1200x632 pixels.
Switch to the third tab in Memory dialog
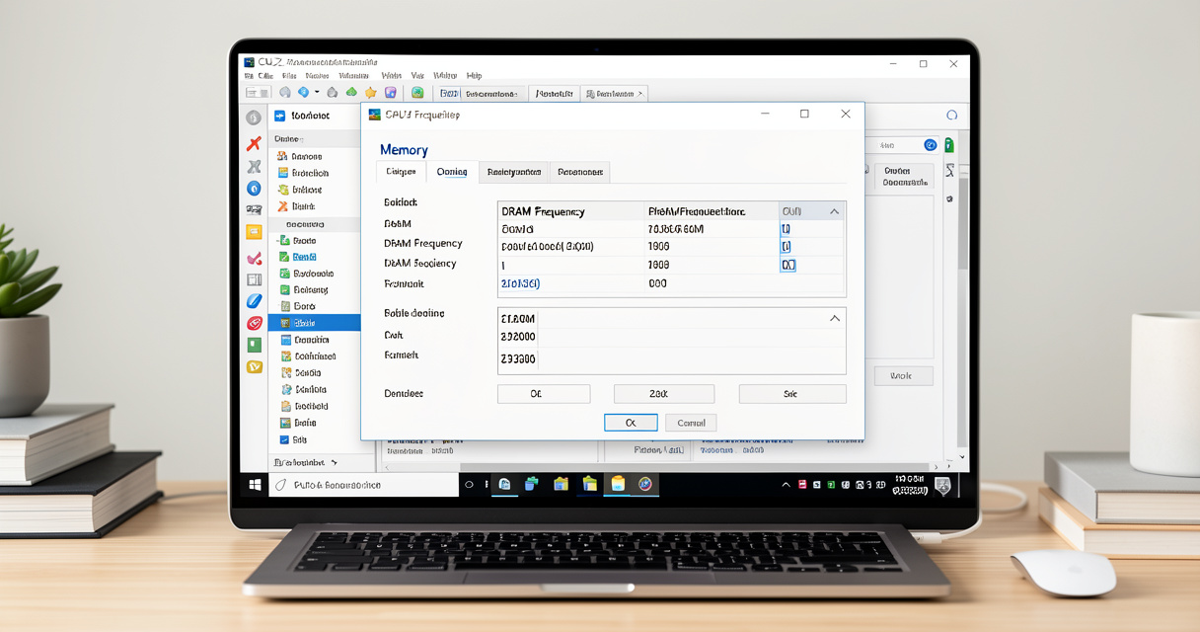[514, 172]
